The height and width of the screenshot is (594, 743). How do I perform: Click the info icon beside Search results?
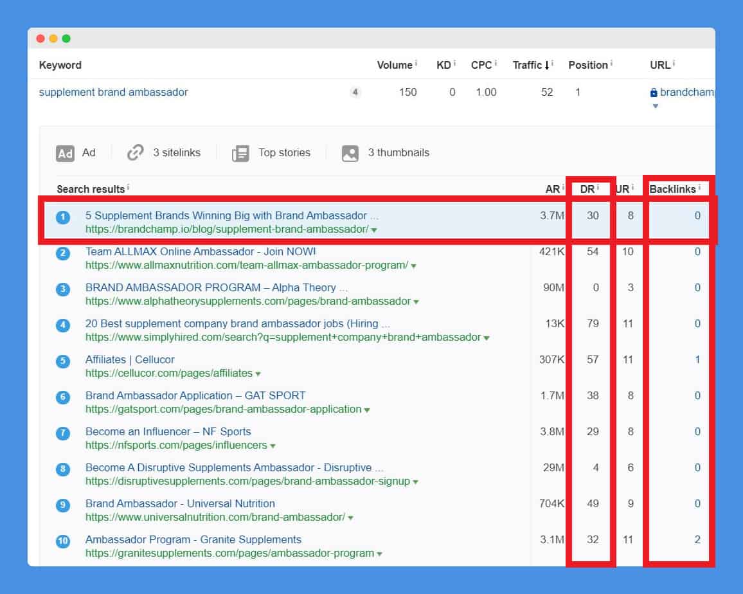pos(128,187)
